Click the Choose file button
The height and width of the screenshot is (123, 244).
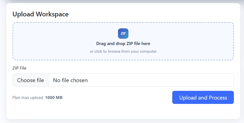[x=30, y=80]
